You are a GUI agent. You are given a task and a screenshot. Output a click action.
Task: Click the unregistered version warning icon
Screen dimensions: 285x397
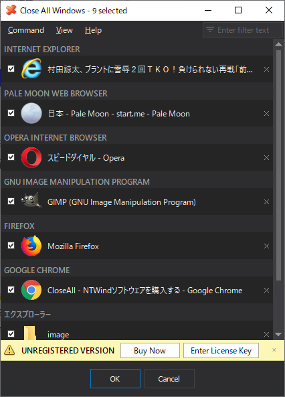coord(9,350)
